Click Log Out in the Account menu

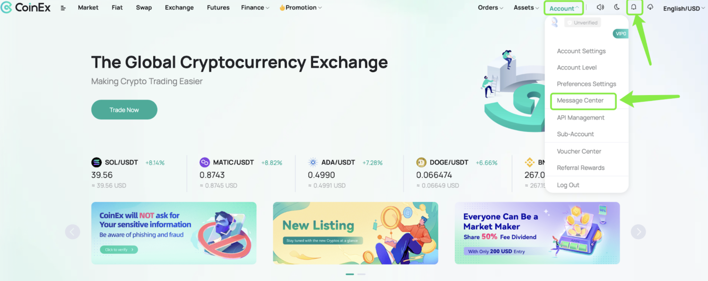pos(568,185)
